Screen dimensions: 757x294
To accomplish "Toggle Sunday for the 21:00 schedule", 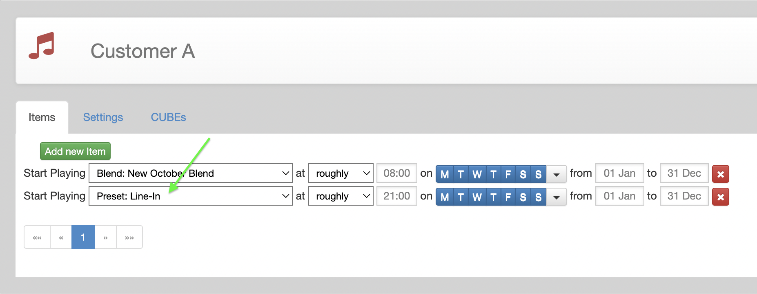I will click(x=539, y=197).
